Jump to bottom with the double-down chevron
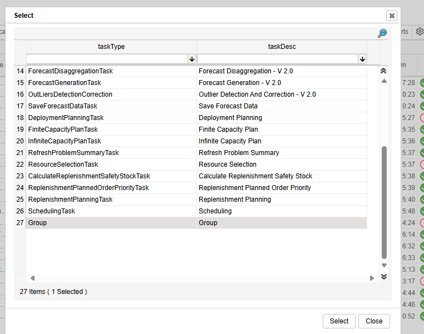 (x=383, y=276)
